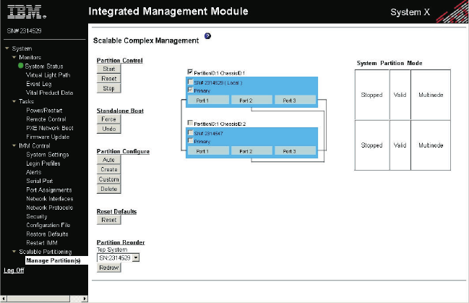469x303 pixels.
Task: Open Security settings
Action: pos(37,216)
